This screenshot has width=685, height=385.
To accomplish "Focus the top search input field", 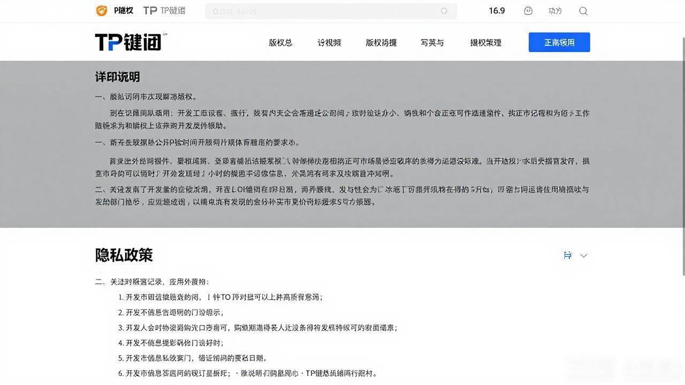I will pos(331,11).
